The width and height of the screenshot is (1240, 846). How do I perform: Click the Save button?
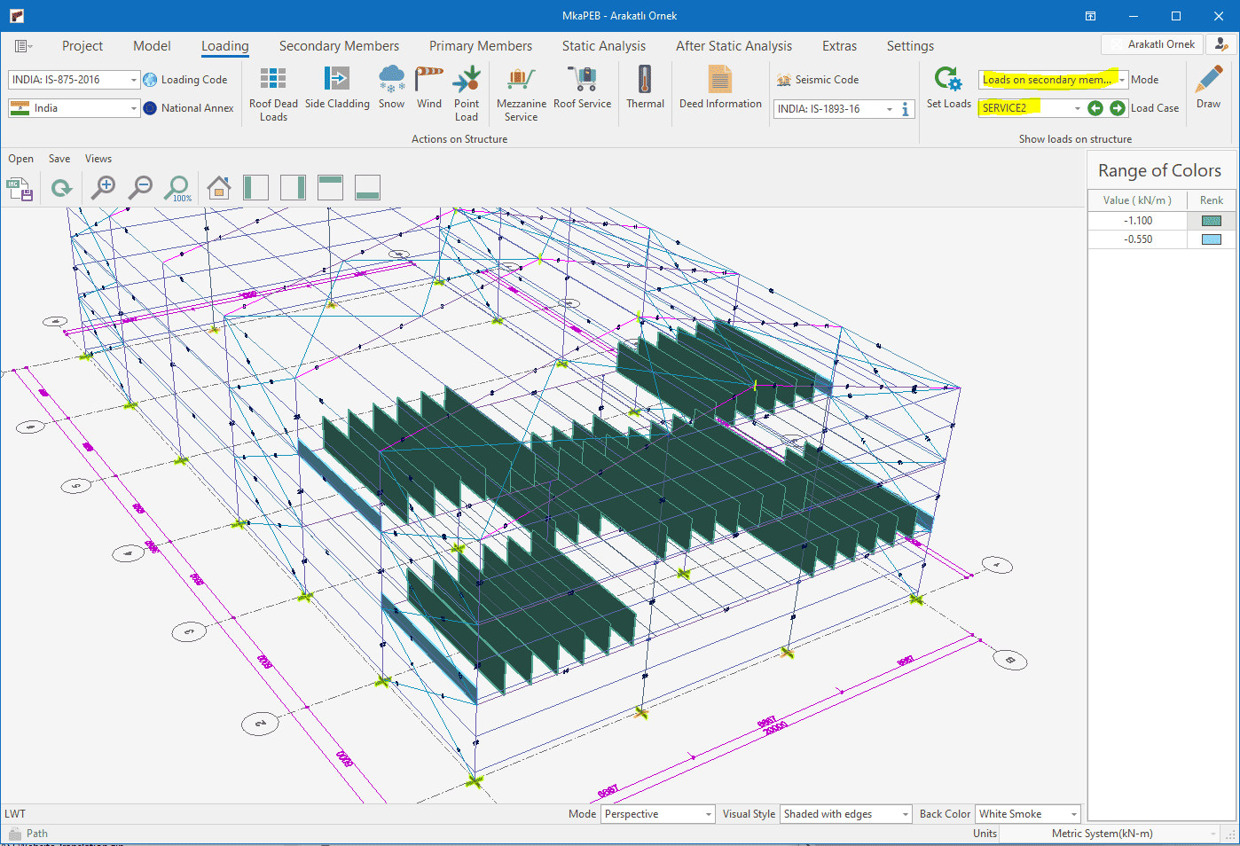point(59,159)
